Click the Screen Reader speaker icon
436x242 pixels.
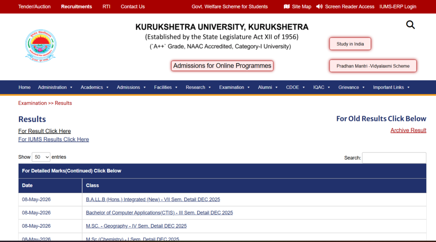(x=319, y=6)
